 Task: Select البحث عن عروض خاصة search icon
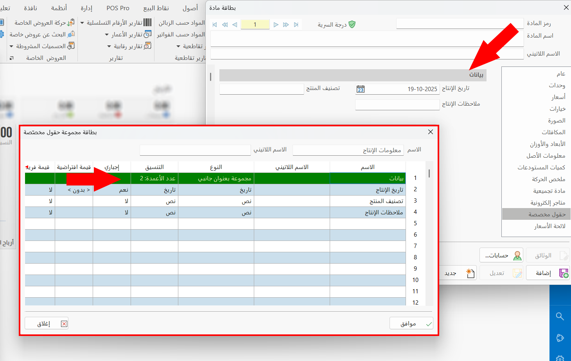coord(71,34)
